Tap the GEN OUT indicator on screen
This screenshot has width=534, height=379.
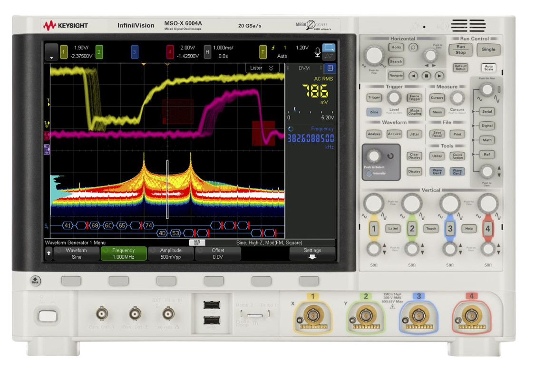tap(197, 243)
